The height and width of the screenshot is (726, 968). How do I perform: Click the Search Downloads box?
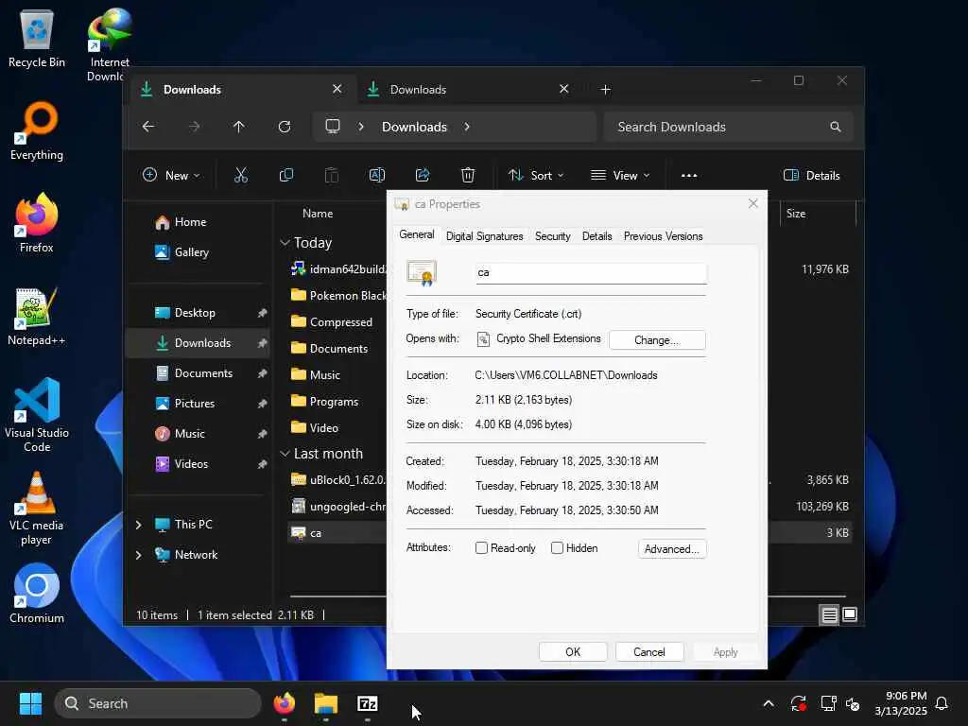pyautogui.click(x=729, y=127)
